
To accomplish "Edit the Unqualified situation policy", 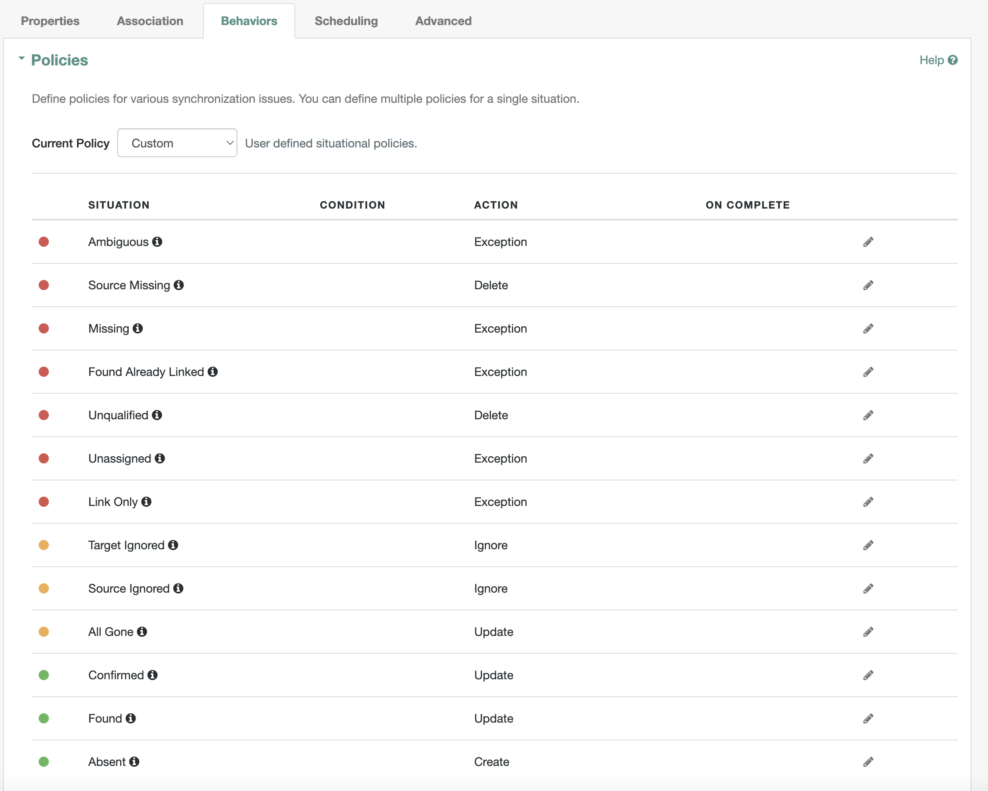I will coord(868,415).
